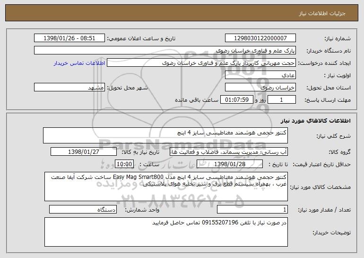The height and width of the screenshot is (258, 364).
Task: Click the تعداد / مقدار مورد نیاز label
Action: point(324,210)
